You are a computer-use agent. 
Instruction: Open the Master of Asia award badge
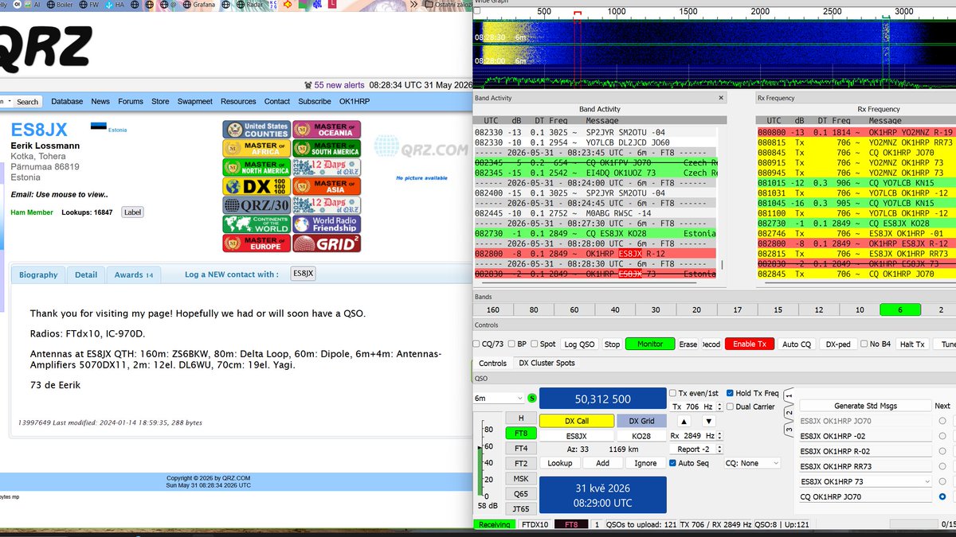point(327,187)
